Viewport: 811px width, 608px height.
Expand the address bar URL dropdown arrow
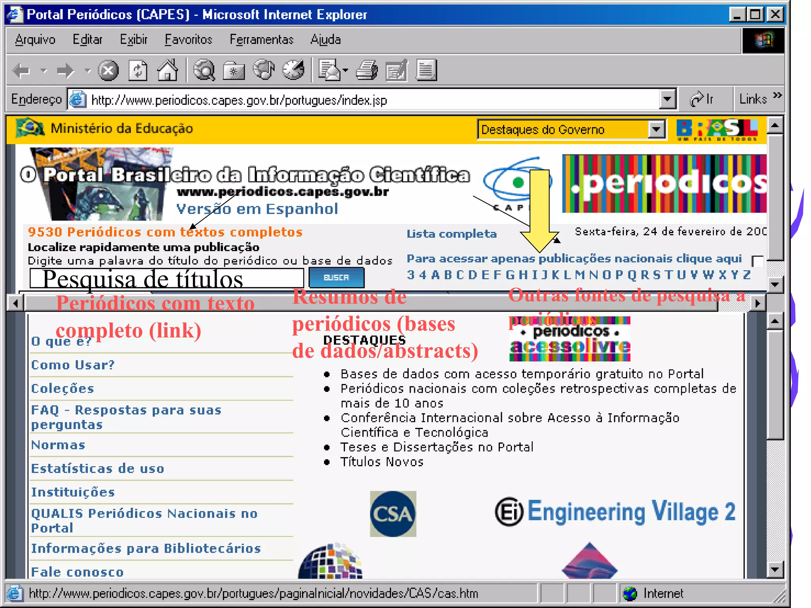667,99
